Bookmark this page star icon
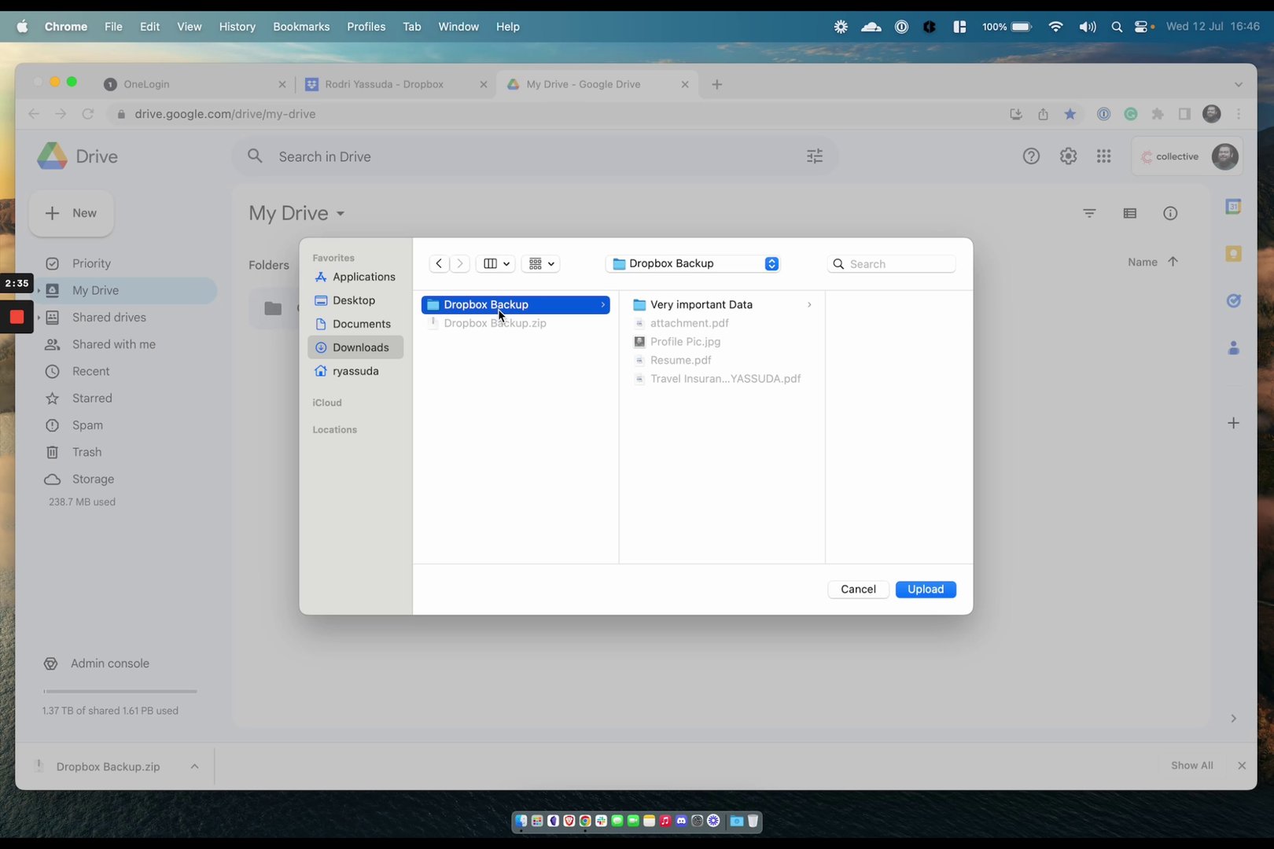 pos(1070,114)
